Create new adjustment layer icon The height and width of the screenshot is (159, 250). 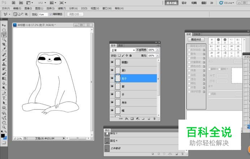(138, 119)
